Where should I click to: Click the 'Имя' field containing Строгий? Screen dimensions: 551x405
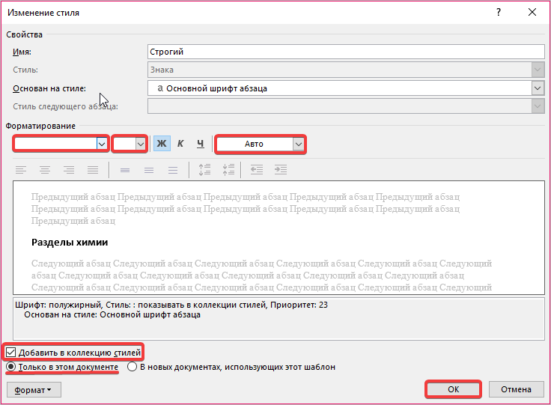(346, 52)
